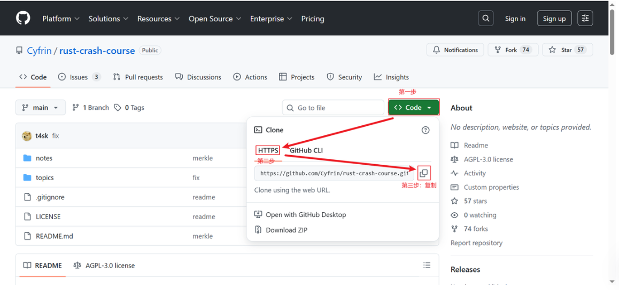Open the README outline list icon
Image resolution: width=619 pixels, height=290 pixels.
tap(427, 265)
